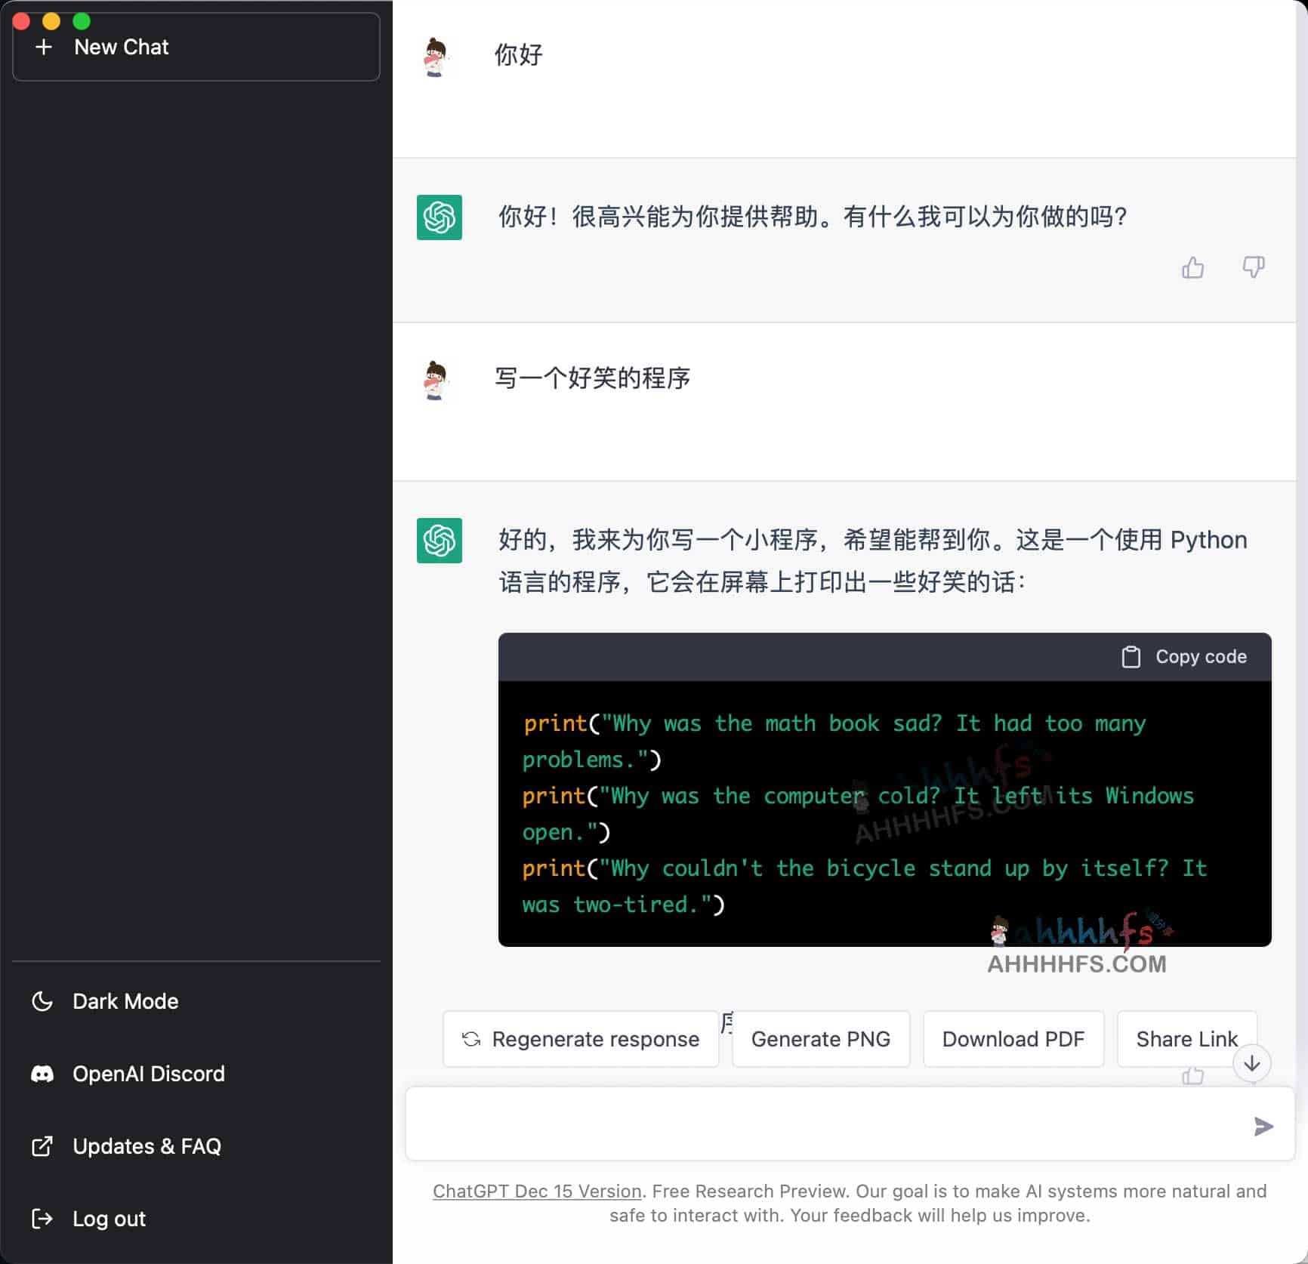
Task: Expand the chat with Regenerate response
Action: pyautogui.click(x=580, y=1039)
